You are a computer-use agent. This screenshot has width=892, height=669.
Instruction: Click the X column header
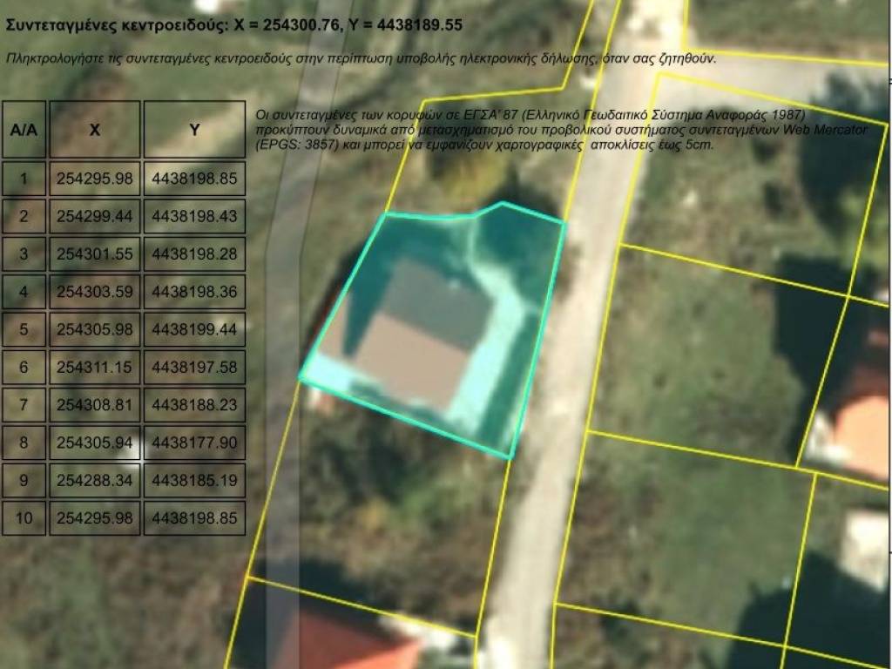pyautogui.click(x=94, y=130)
